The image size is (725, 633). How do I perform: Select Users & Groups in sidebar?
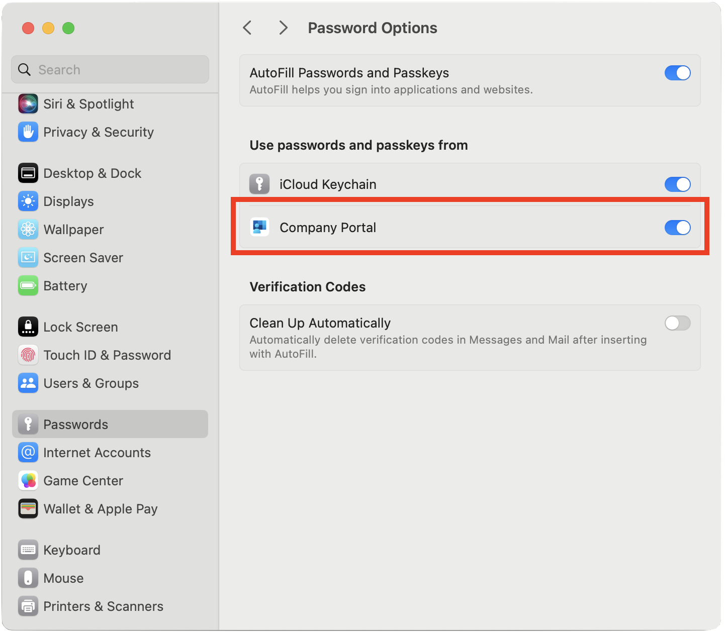coord(91,383)
